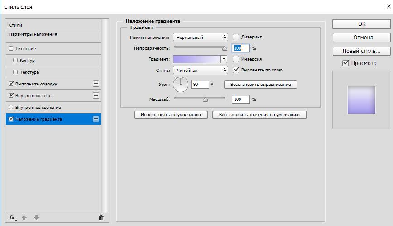Delete effect using the trash icon
Viewport: 393px width, 226px height.
101,217
